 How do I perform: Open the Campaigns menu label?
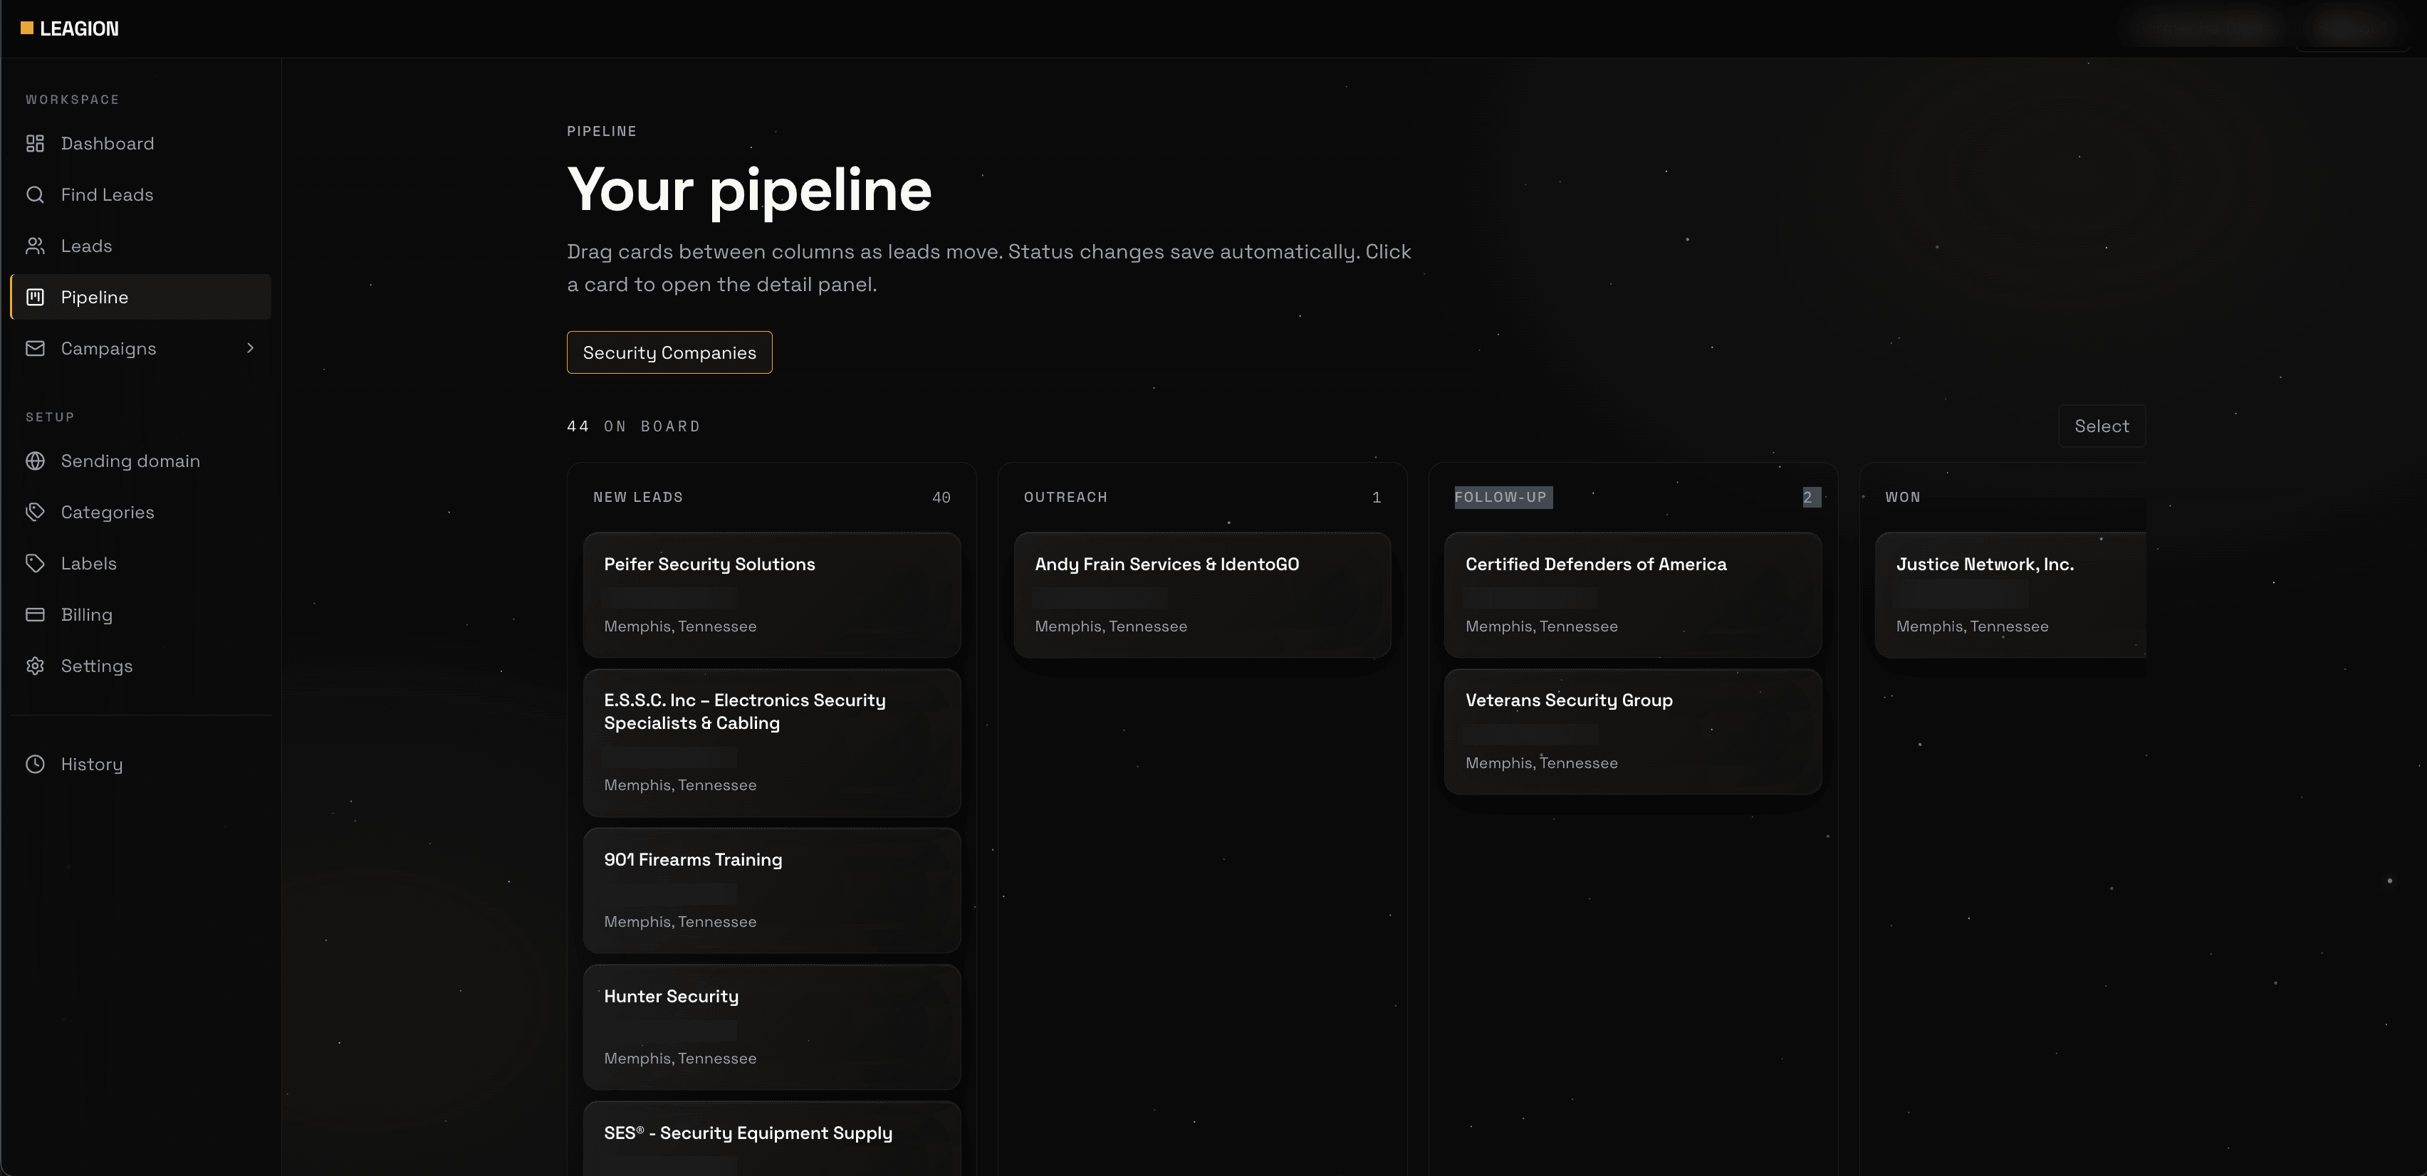pyautogui.click(x=108, y=348)
